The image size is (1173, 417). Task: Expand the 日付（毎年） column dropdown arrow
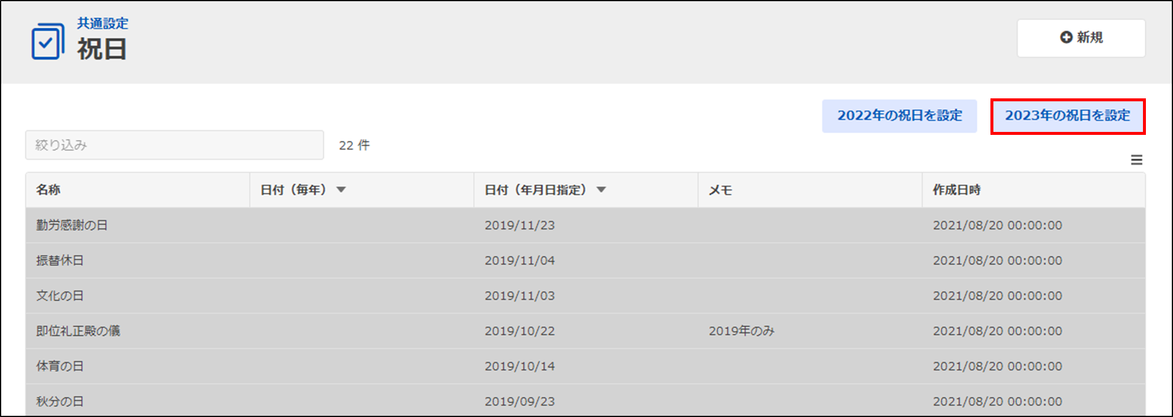341,190
